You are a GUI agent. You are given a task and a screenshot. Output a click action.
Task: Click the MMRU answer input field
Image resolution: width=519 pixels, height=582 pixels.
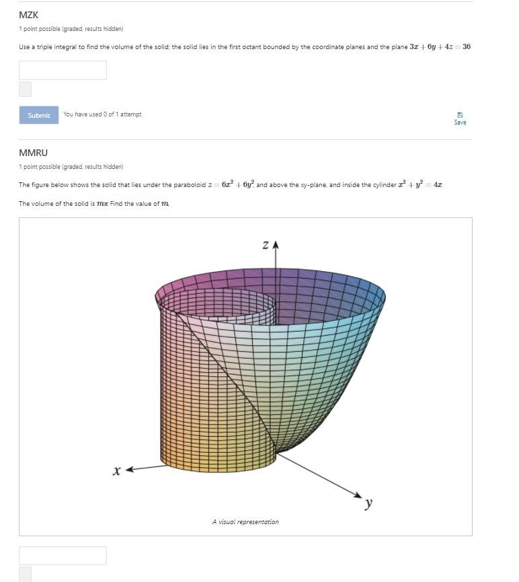pyautogui.click(x=63, y=556)
